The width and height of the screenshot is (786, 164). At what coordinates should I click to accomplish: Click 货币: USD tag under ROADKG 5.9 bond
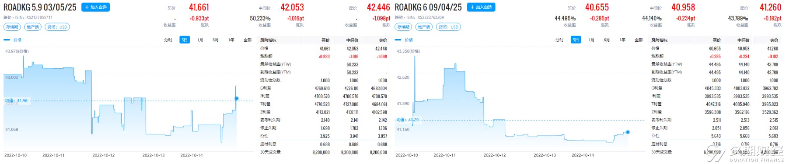[x=57, y=27]
